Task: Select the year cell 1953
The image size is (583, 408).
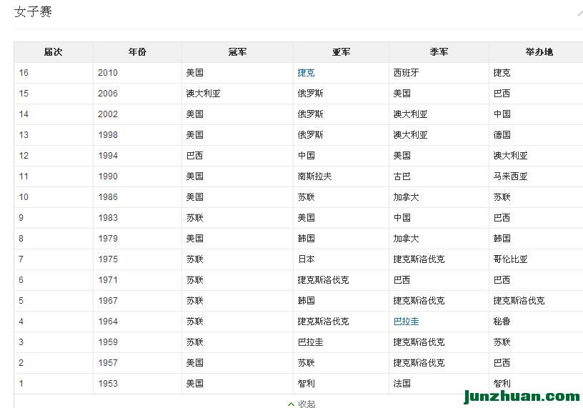Action: point(108,384)
